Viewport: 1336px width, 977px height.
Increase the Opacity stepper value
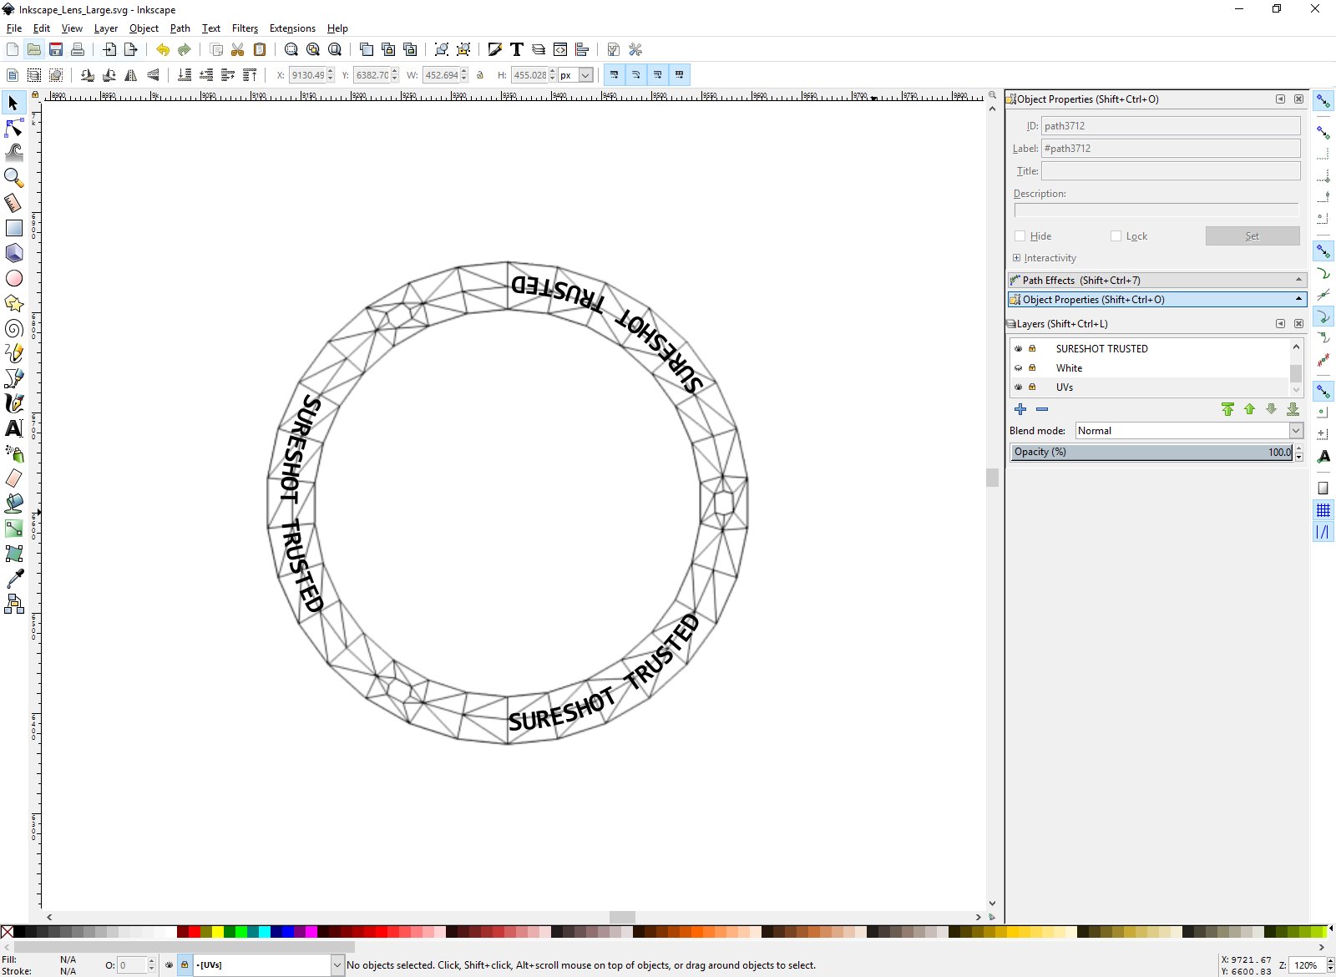point(1298,448)
